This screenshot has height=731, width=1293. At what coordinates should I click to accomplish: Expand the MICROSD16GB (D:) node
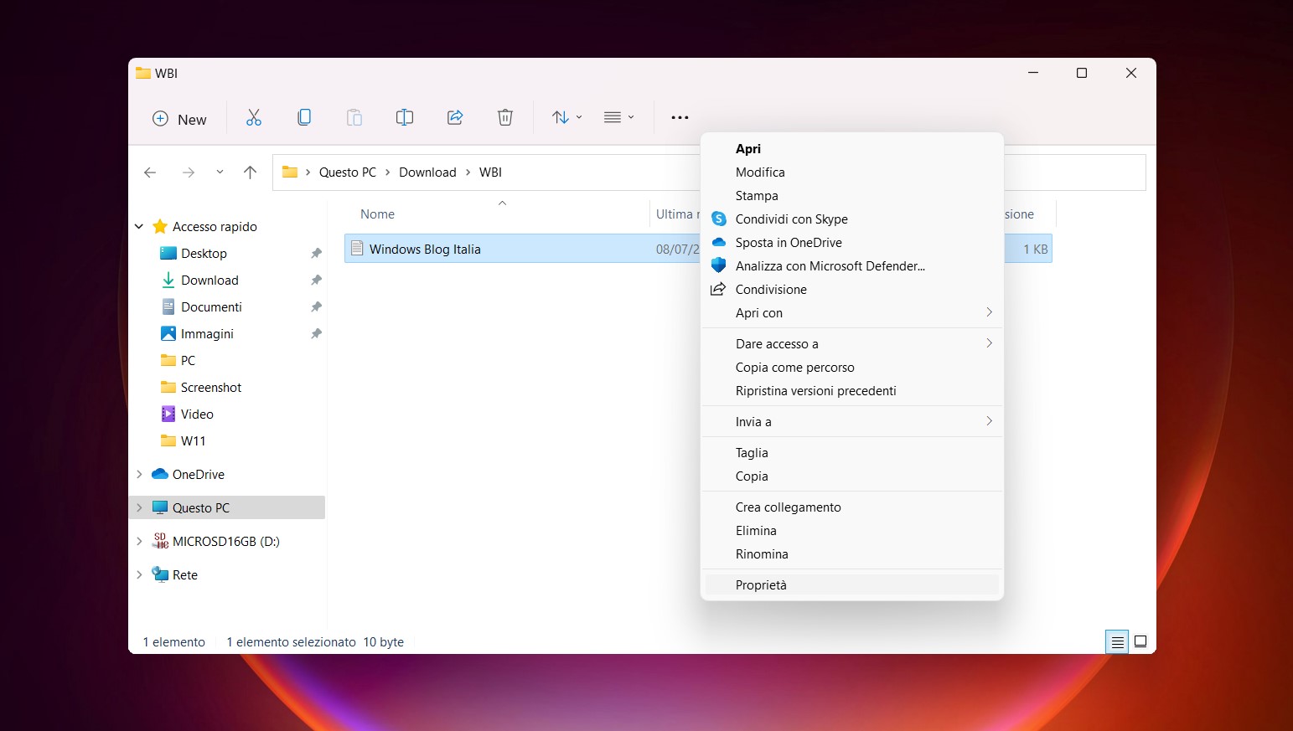click(x=139, y=542)
